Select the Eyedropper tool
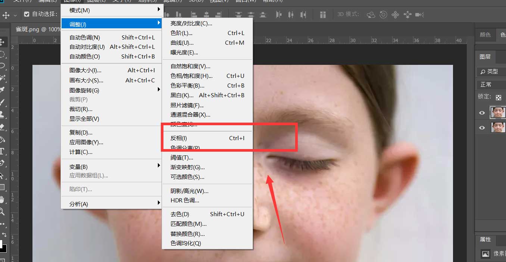 pos(2,90)
